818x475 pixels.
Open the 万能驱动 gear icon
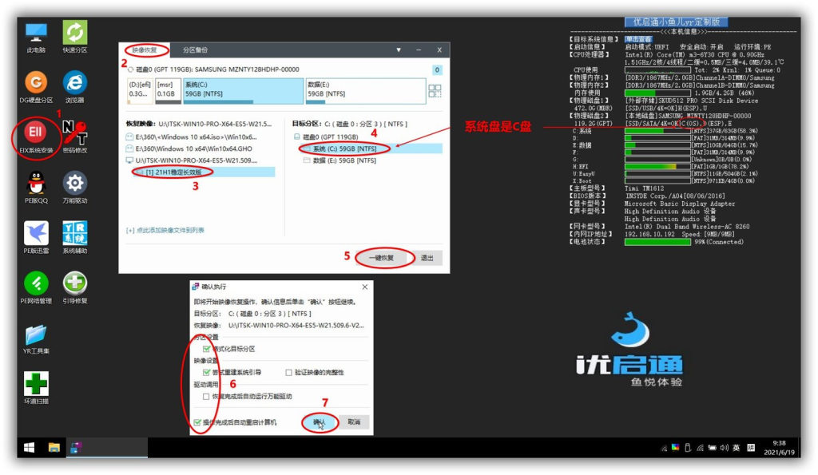(x=74, y=187)
